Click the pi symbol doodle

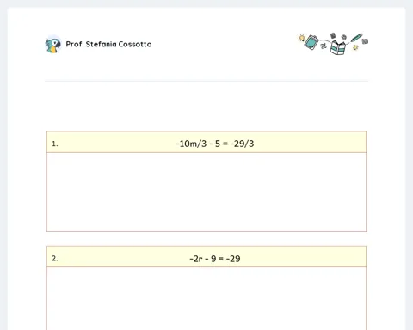324,46
